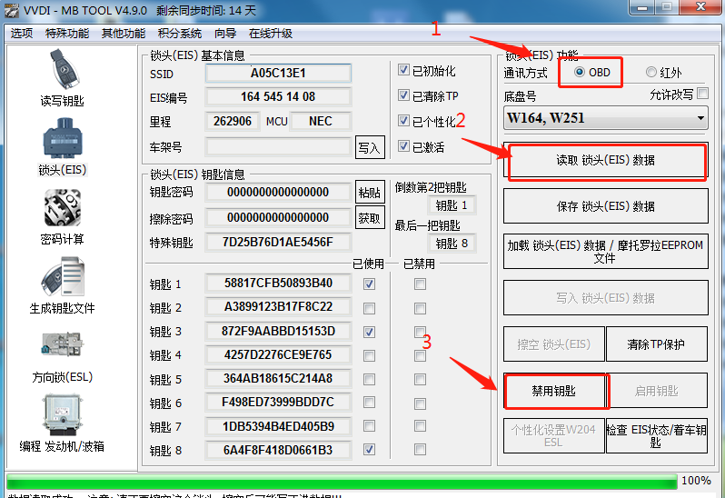Click 钥匙 8 value 6A4F8F418D0661B3
Viewport: 725px width, 498px height.
tap(278, 451)
